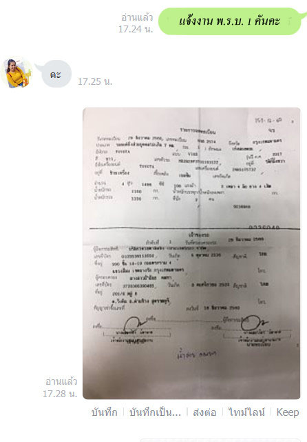This screenshot has width=307, height=442.
Task: Click อ่านแล้ว label beside the document photo
Action: [x=61, y=381]
